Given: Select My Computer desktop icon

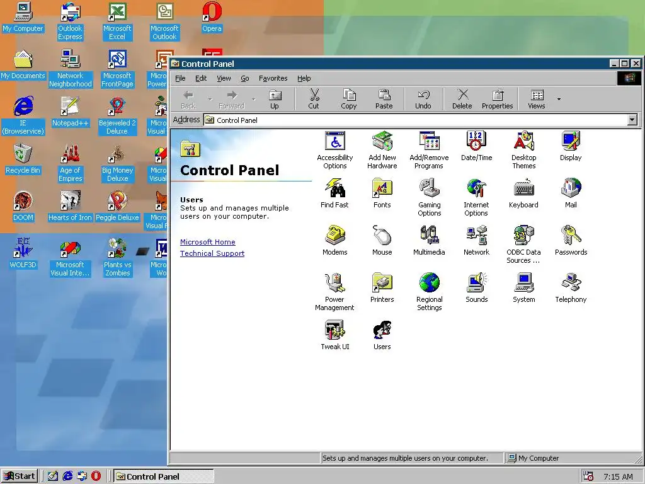Looking at the screenshot, I should (23, 17).
